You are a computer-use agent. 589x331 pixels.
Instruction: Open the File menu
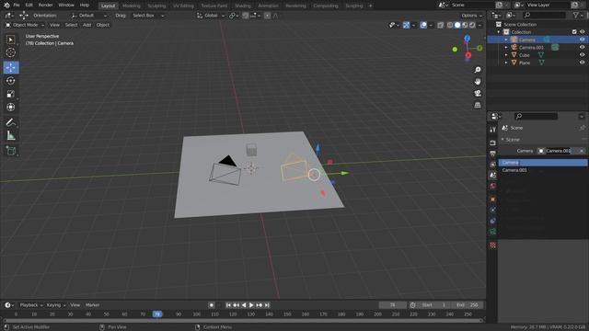tap(17, 6)
